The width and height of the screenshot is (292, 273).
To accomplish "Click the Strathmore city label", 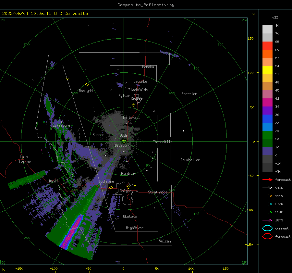I will pos(158,192).
